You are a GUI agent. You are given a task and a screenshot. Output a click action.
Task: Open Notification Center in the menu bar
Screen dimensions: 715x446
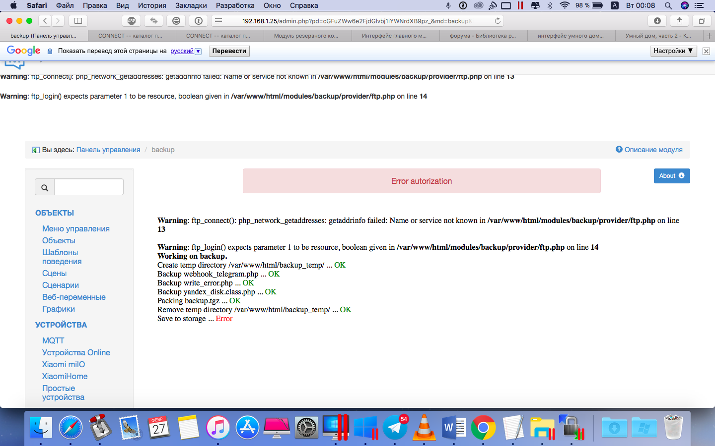pyautogui.click(x=699, y=5)
